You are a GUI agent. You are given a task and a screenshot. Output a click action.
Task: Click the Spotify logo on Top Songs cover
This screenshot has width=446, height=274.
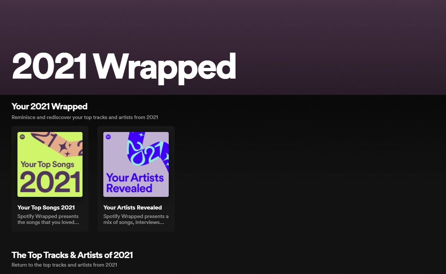(x=22, y=137)
